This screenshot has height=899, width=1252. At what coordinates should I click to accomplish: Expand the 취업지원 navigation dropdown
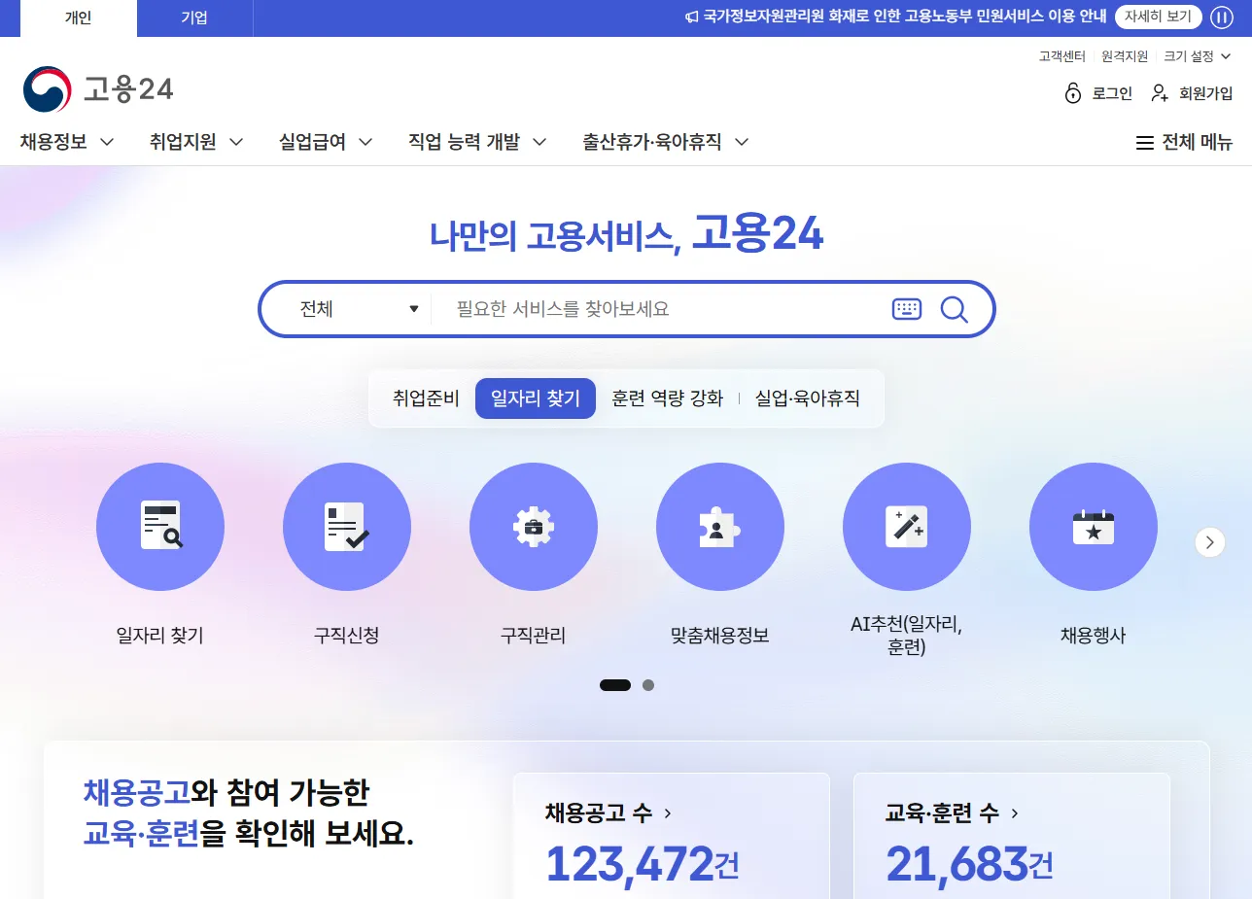[x=194, y=141]
